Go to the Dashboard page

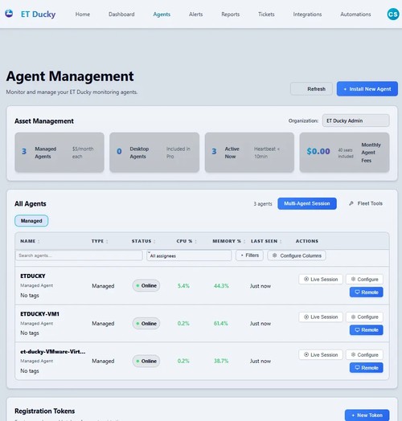click(x=121, y=14)
